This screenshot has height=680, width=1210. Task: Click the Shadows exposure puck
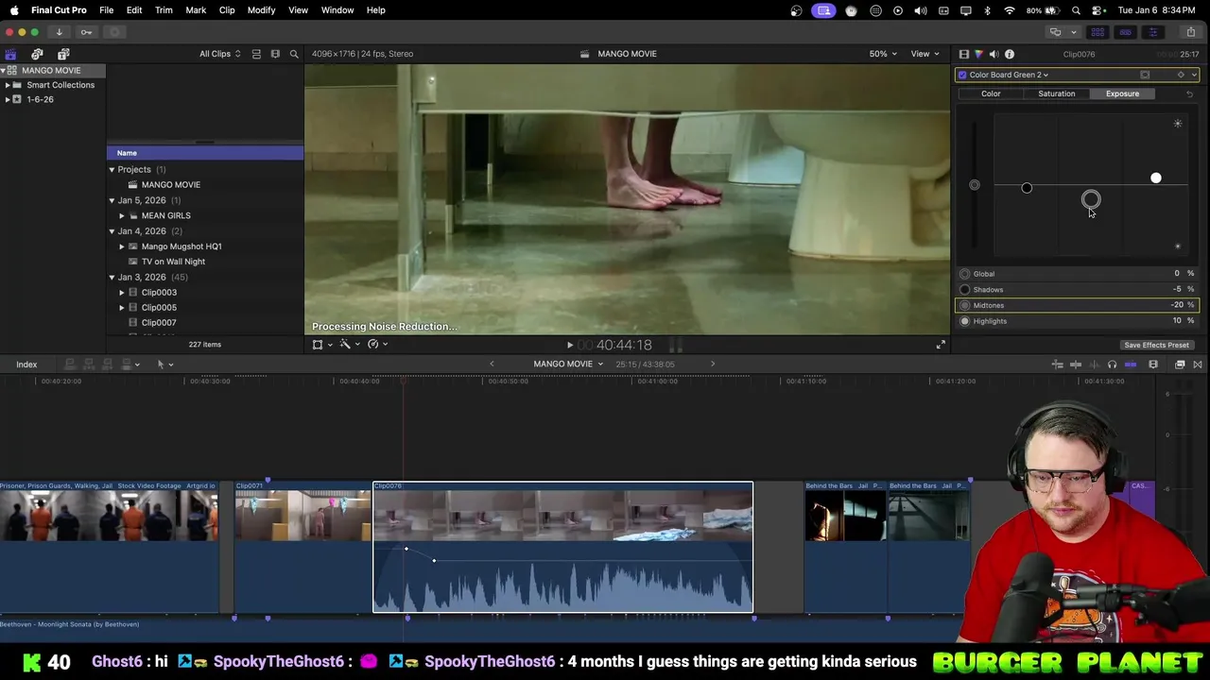point(1027,188)
